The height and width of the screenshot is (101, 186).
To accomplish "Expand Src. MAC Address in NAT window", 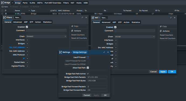I will tap(116, 48).
